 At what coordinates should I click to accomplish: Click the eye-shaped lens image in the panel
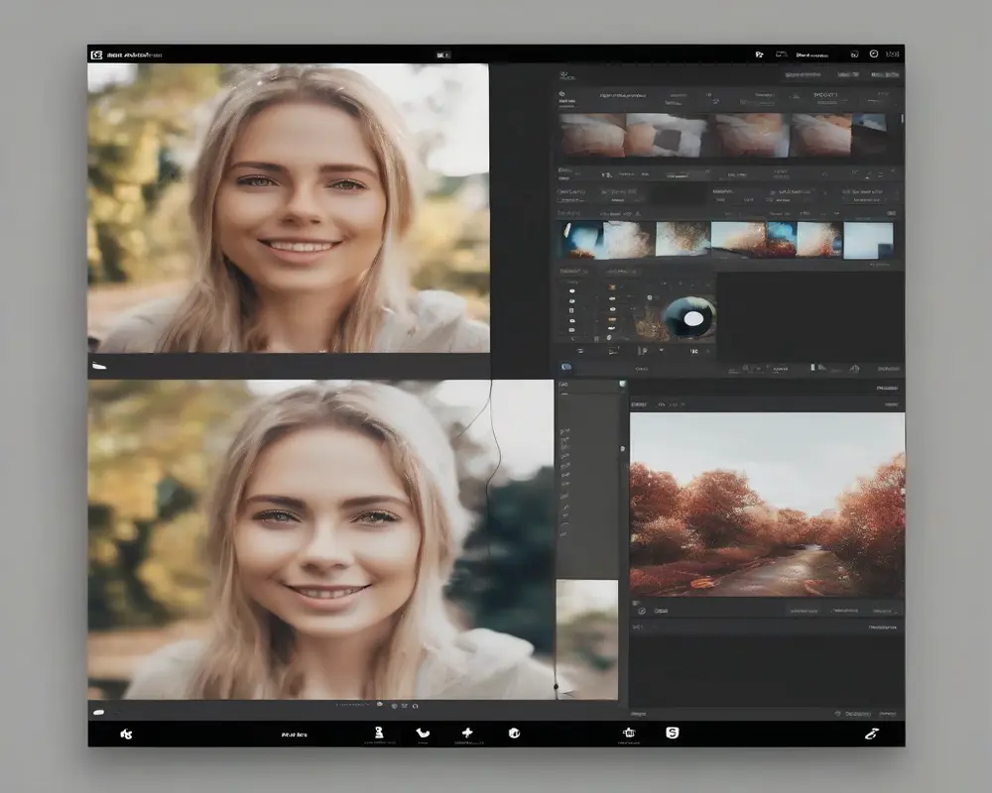coord(690,317)
